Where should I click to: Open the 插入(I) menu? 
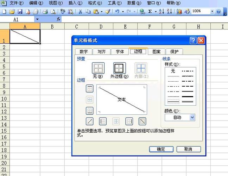[x=75, y=3]
